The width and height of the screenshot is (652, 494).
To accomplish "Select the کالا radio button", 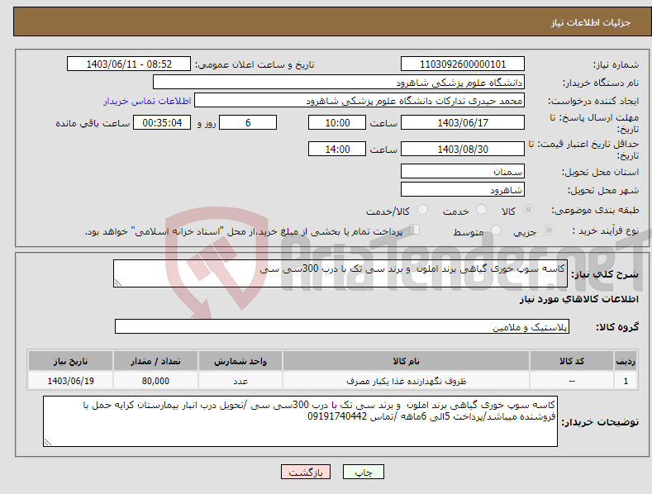I will coord(529,210).
